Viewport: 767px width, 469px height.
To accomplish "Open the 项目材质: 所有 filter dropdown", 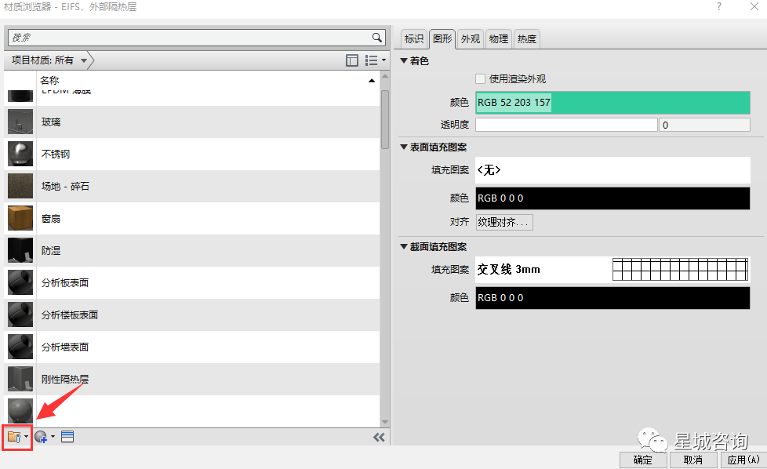I will tap(49, 60).
